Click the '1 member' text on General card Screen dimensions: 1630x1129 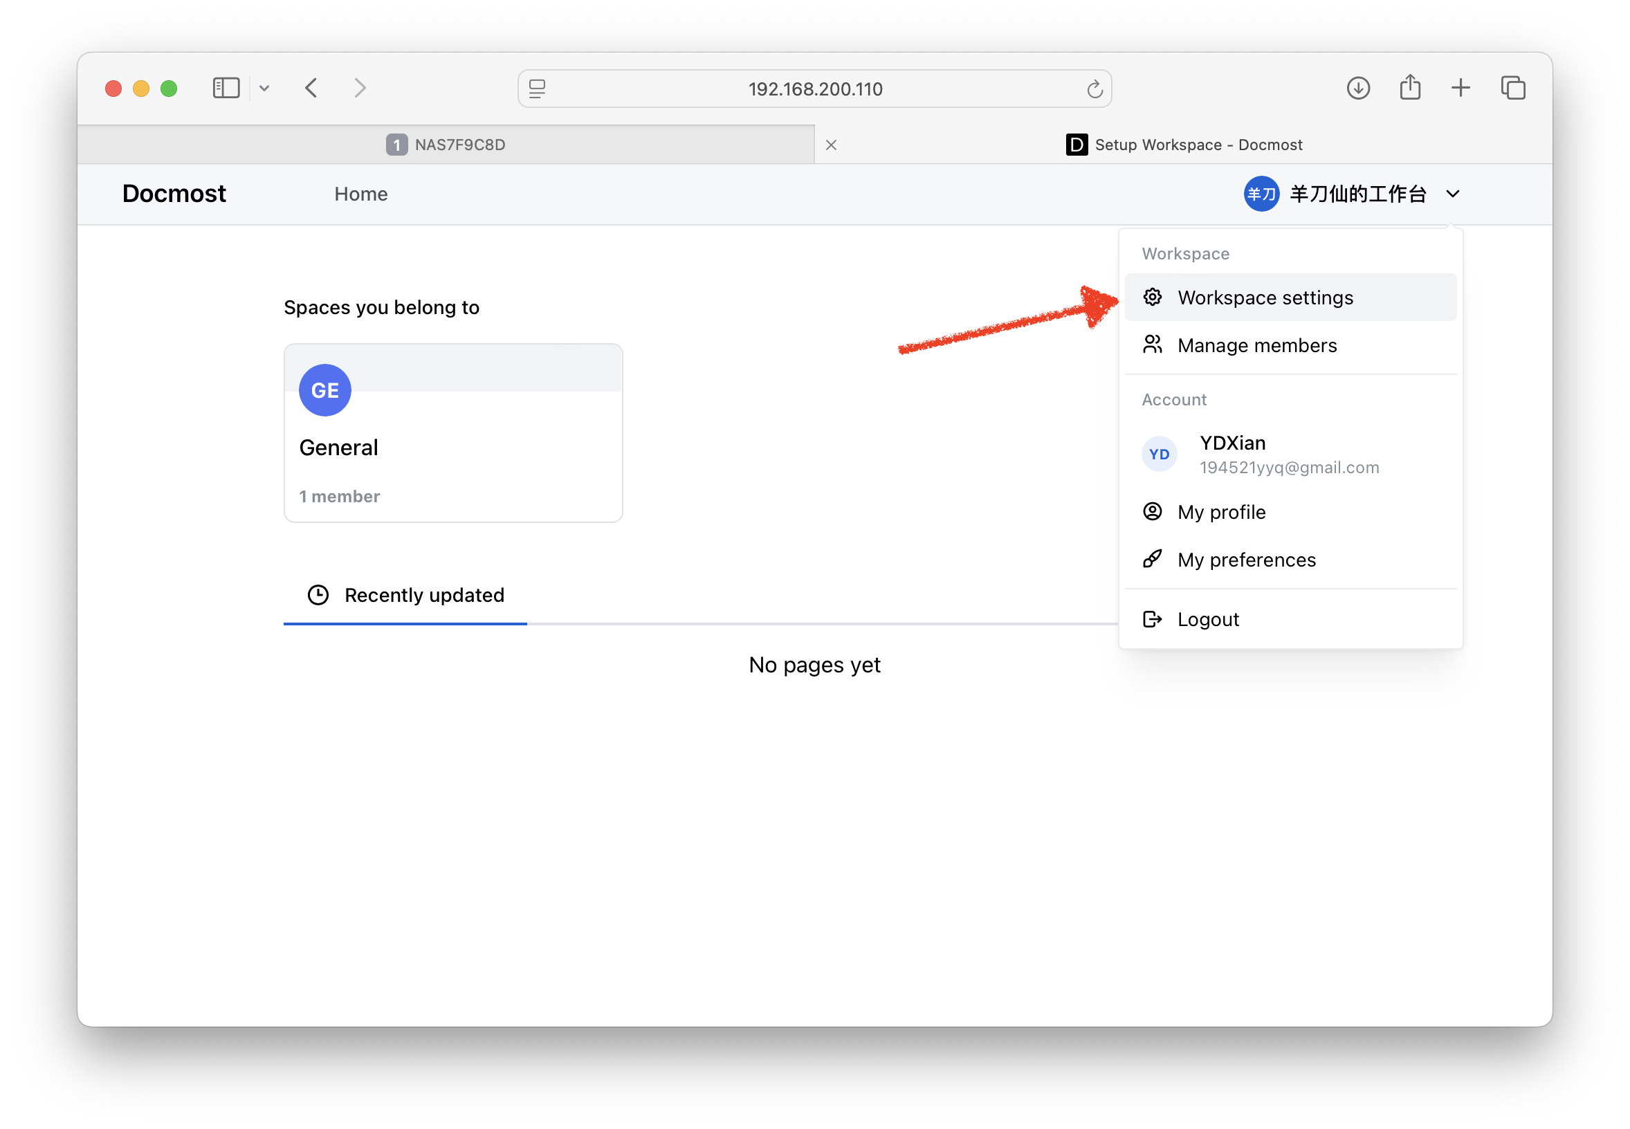340,497
